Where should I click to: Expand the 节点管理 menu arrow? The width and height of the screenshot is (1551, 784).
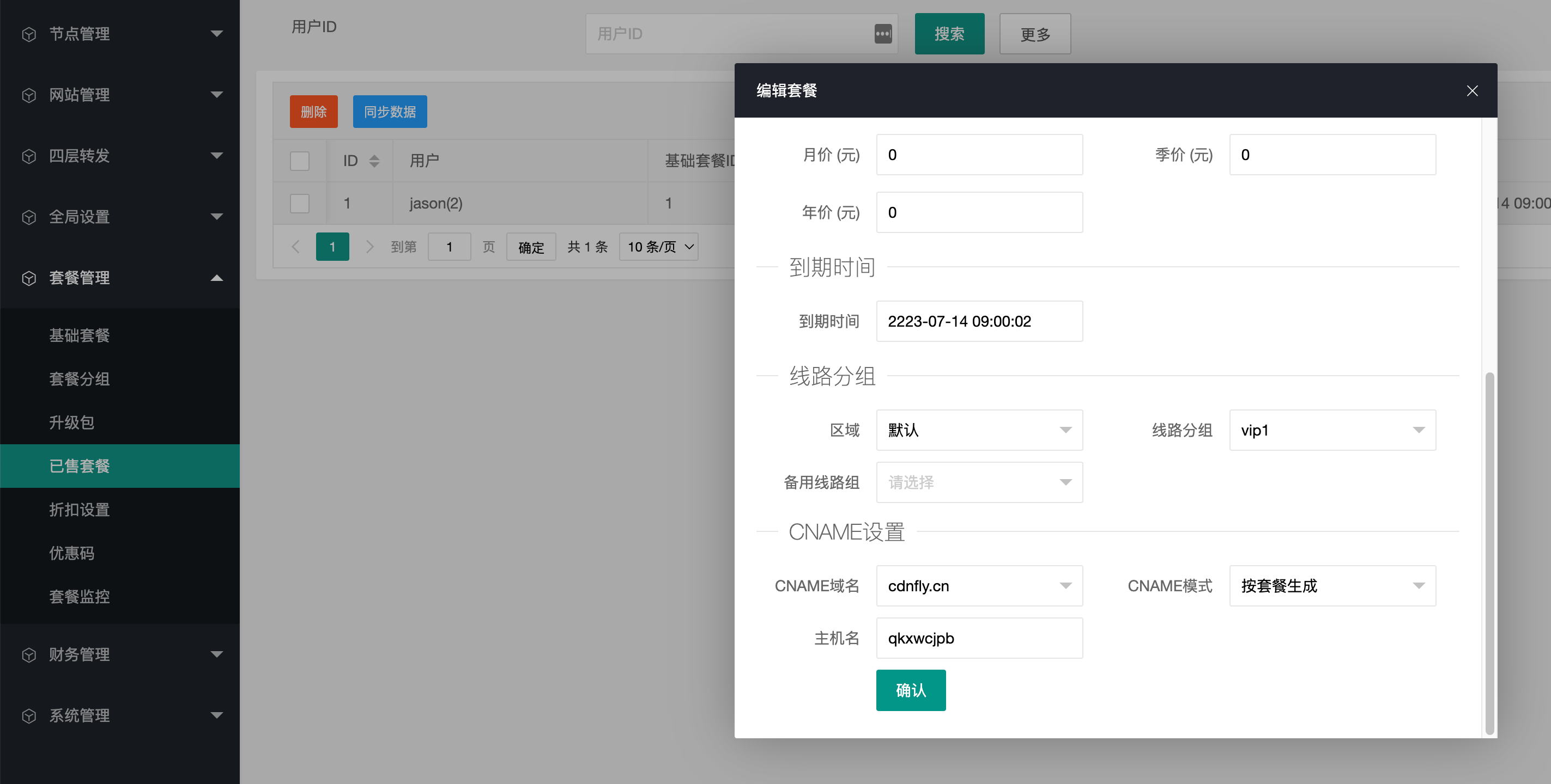click(217, 34)
